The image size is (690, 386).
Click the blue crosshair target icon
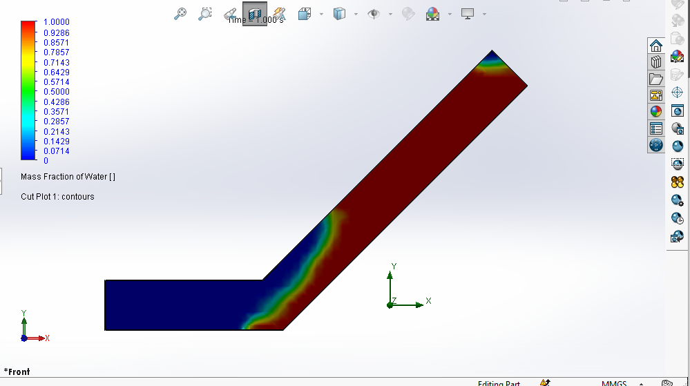pyautogui.click(x=678, y=93)
